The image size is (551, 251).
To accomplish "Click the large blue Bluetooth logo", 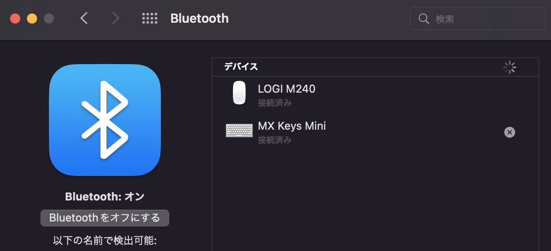I will pyautogui.click(x=105, y=120).
